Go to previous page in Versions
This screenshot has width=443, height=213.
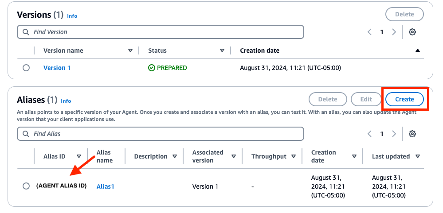tap(369, 32)
